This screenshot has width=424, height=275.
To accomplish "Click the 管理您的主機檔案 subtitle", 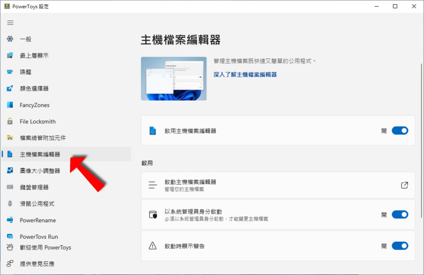I will coord(184,189).
